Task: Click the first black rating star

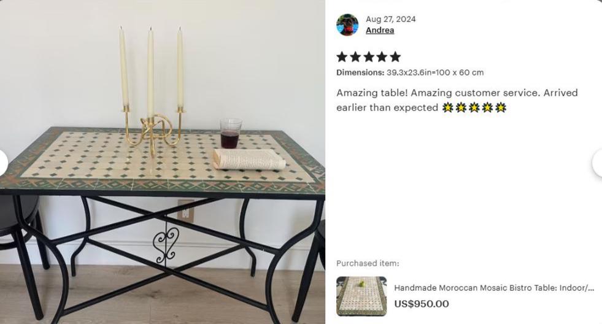Action: coord(342,57)
